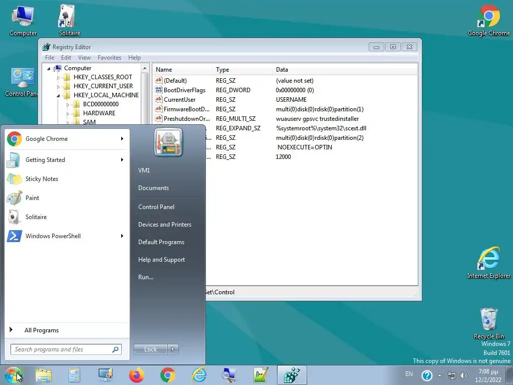Launch Solitaire from the desktop shortcut
Viewport: 513px width, 385px height.
[69, 21]
